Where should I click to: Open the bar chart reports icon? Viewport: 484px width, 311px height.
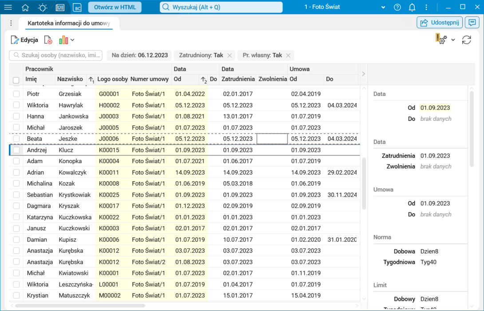[x=63, y=40]
